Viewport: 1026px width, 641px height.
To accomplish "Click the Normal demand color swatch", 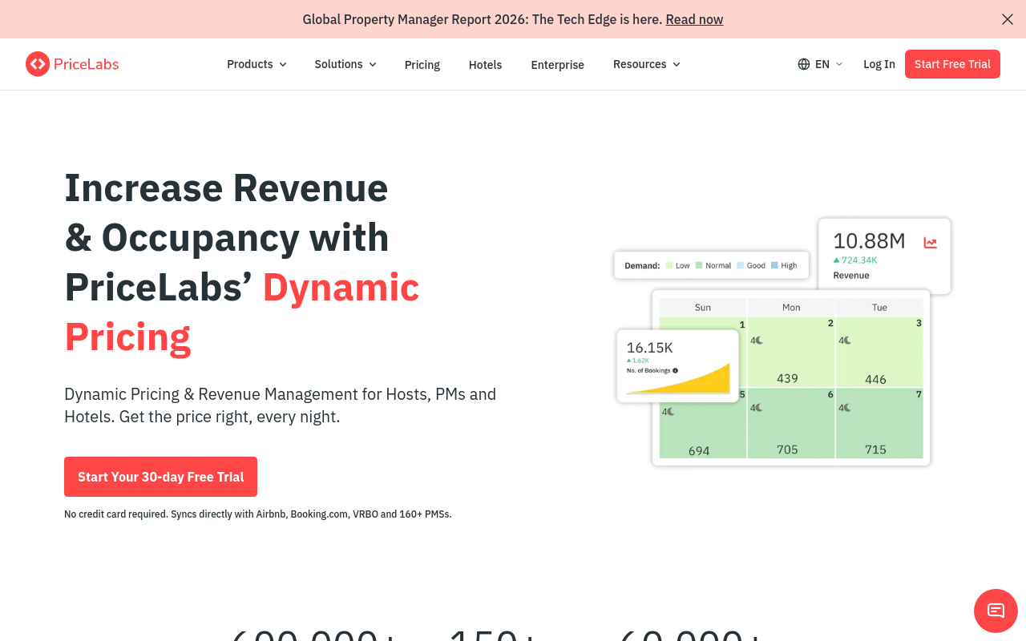I will click(699, 265).
